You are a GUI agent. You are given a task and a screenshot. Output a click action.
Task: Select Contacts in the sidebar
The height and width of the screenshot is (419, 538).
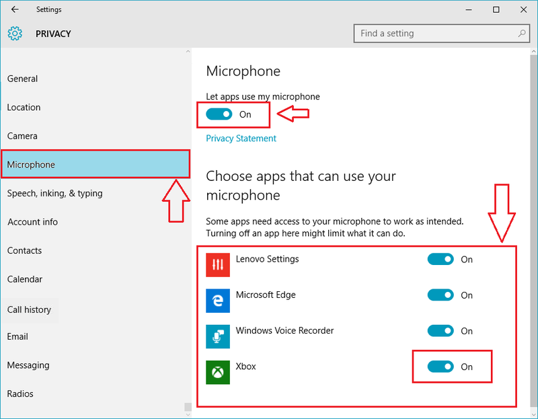pos(95,250)
